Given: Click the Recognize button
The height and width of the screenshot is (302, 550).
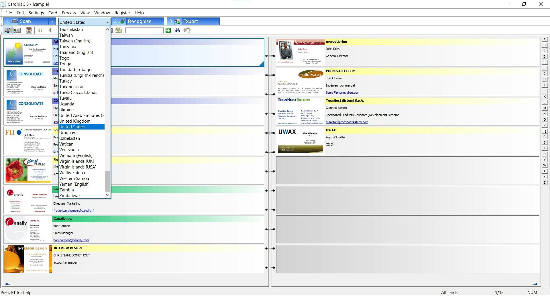Looking at the screenshot, I should (x=138, y=21).
